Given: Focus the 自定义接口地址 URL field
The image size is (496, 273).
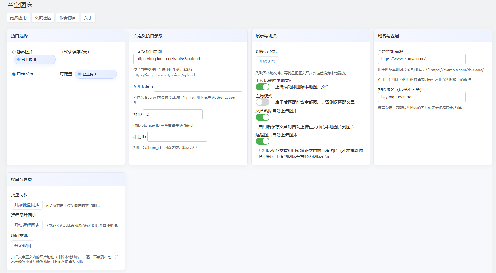Looking at the screenshot, I should point(177,59).
